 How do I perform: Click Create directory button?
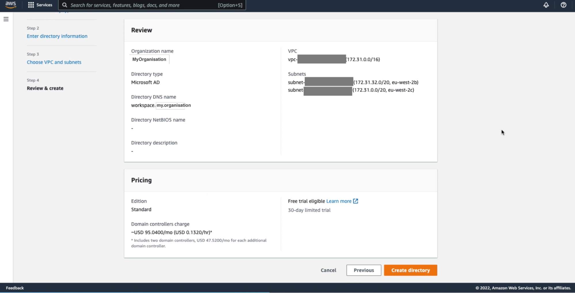[x=410, y=270]
